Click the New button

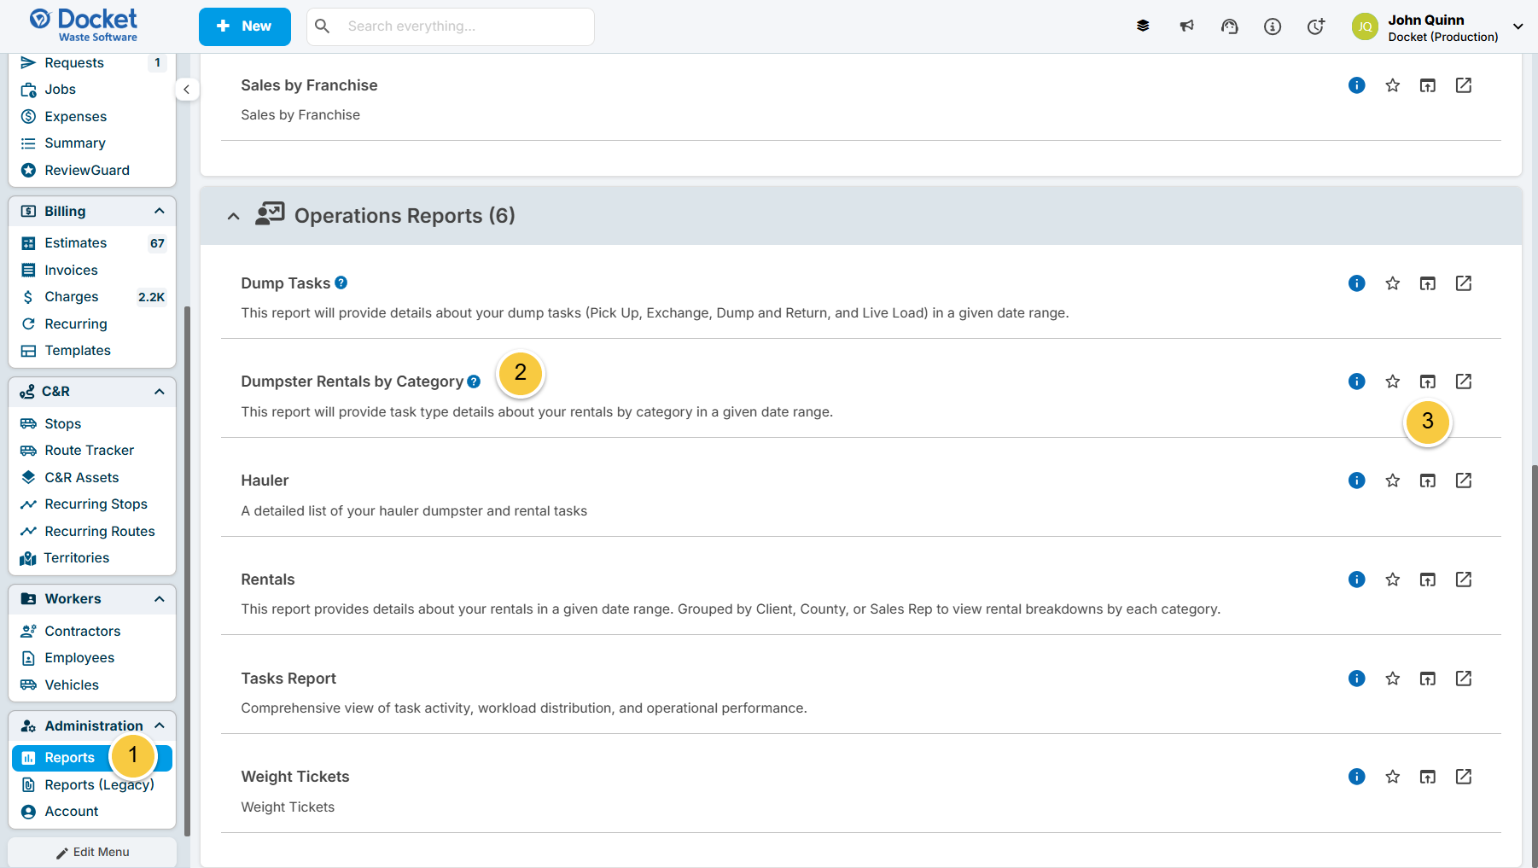245,26
